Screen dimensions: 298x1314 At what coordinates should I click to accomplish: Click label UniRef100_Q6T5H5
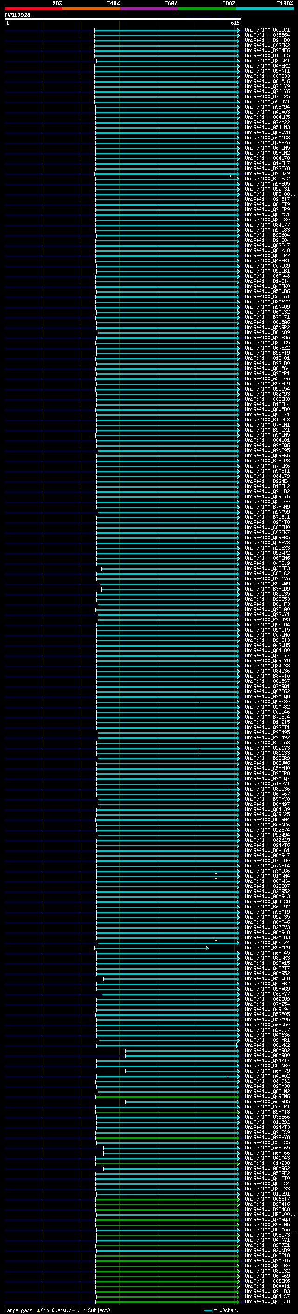267,148
